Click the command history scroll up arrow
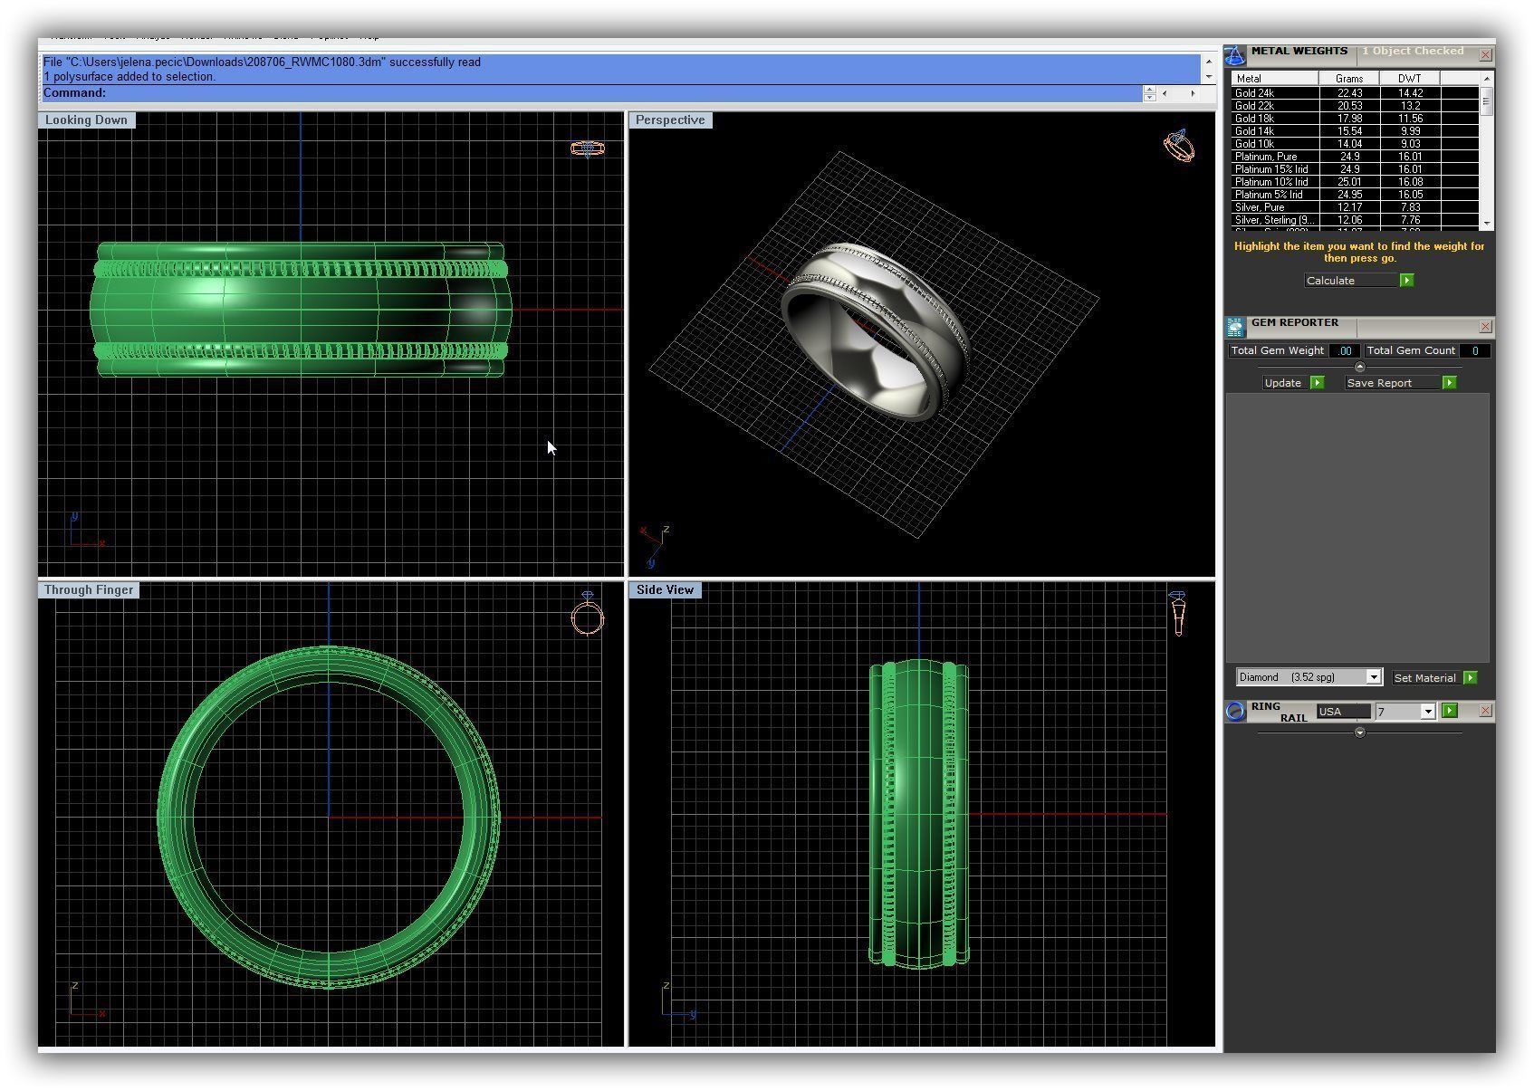This screenshot has width=1534, height=1091. (x=1208, y=62)
